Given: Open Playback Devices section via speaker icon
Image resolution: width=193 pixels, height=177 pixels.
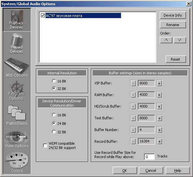Looking at the screenshot, I should coord(17,20).
